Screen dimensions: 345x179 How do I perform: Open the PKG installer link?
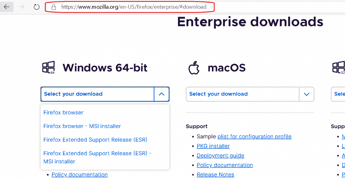pyautogui.click(x=213, y=146)
